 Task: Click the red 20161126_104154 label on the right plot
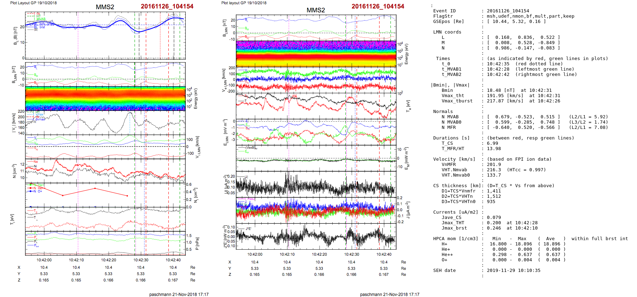[x=377, y=6]
